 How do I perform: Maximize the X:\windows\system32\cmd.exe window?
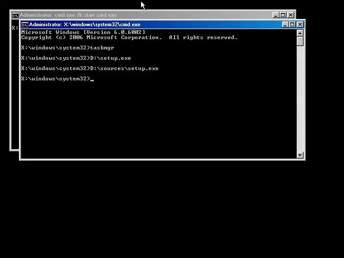point(292,25)
